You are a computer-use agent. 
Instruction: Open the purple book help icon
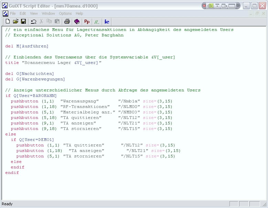(77, 22)
